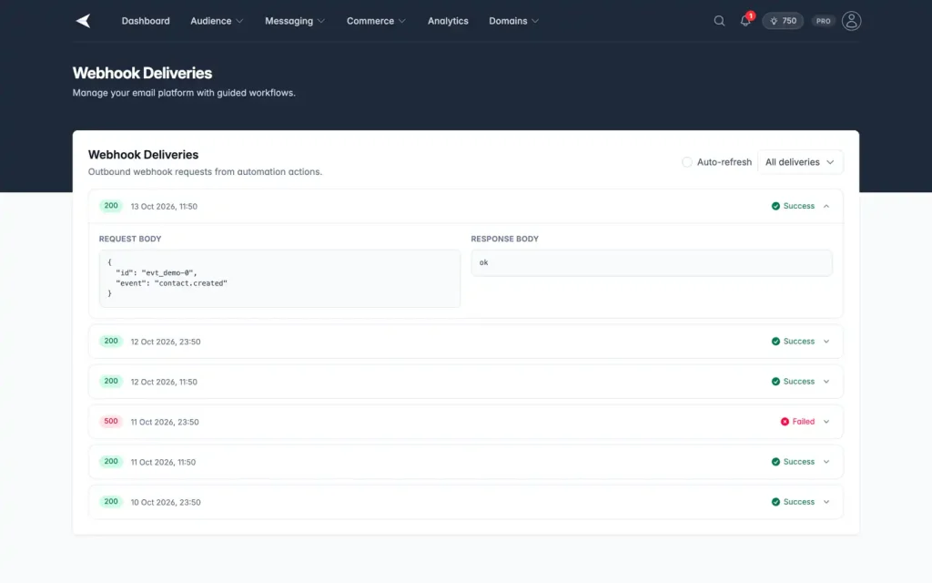The width and height of the screenshot is (932, 583).
Task: Click success check icon on 12 Oct 23:50 row
Action: click(775, 342)
